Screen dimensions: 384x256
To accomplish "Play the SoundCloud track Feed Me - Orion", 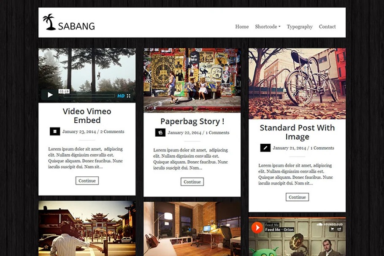I will 257,228.
